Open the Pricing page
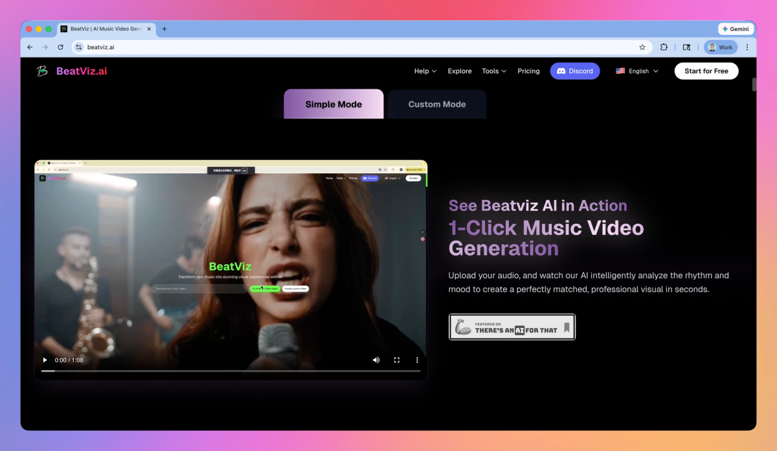 coord(528,71)
